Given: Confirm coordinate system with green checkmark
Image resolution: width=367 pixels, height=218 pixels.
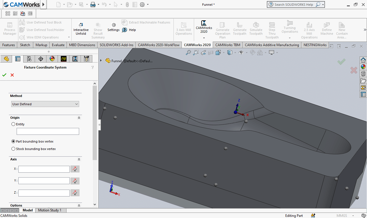Looking at the screenshot, I should [4, 75].
